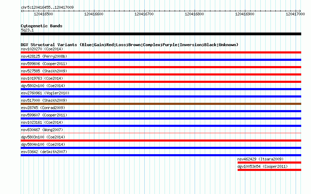Open dgv5803n100 (Coe2014) variant label
Screen dimensions: 311x194
pyautogui.click(x=43, y=137)
